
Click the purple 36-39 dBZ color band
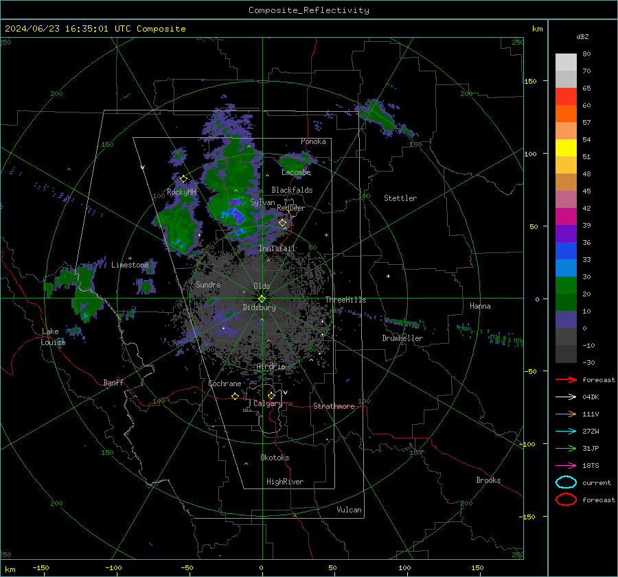[x=566, y=234]
